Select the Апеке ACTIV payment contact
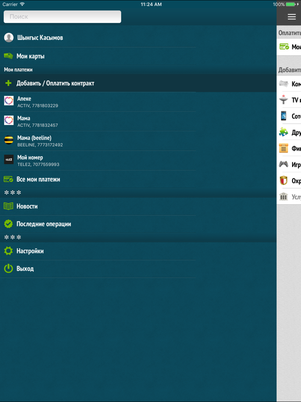This screenshot has height=402, width=301. coord(98,102)
